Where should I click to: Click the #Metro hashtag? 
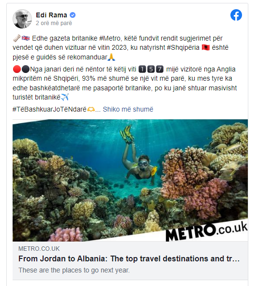coord(109,38)
